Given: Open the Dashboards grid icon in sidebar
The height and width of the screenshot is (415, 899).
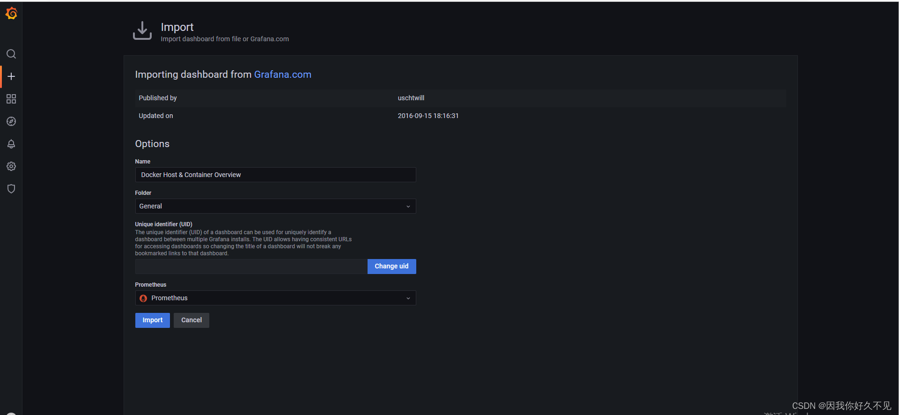Looking at the screenshot, I should (11, 99).
